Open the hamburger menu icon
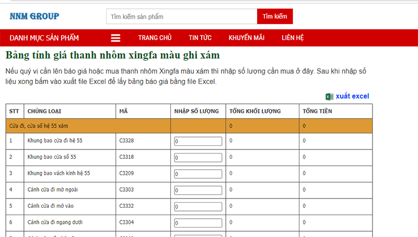The image size is (418, 237). [x=115, y=38]
